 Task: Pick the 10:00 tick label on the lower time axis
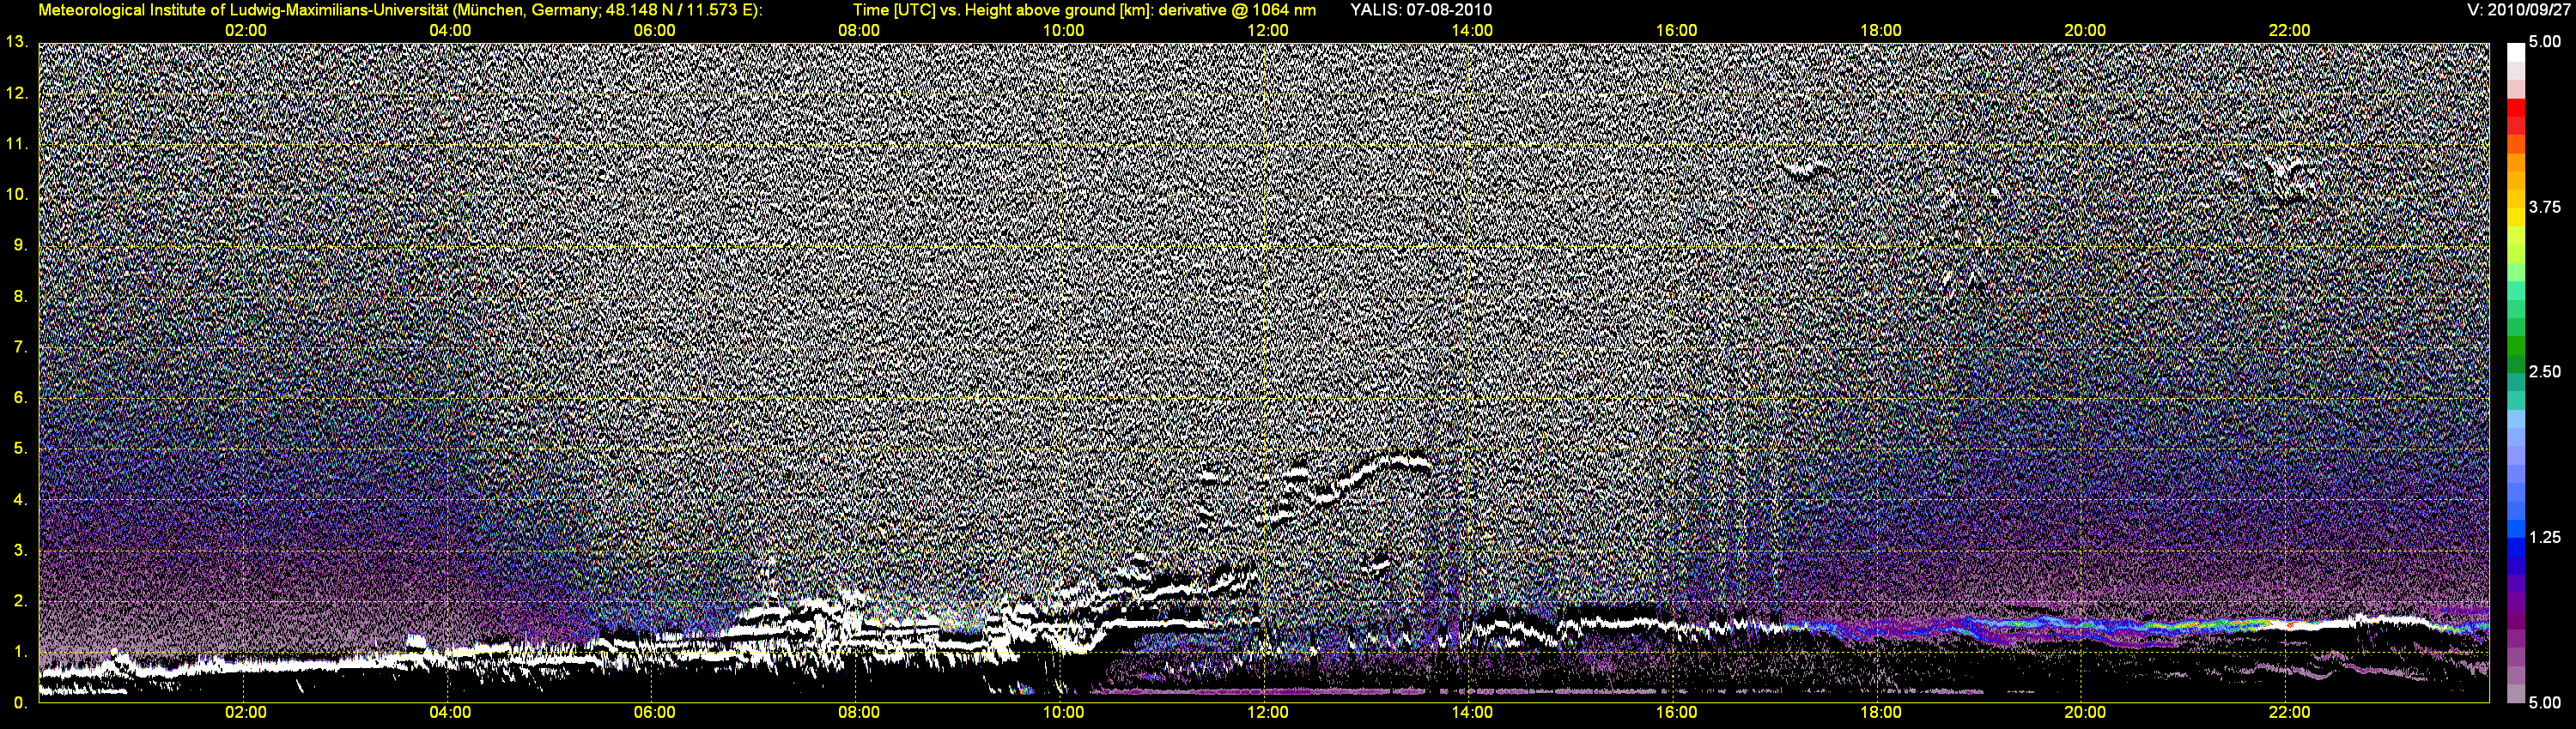[1063, 713]
